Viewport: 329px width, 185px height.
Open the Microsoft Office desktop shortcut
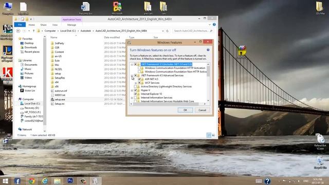pyautogui.click(x=117, y=7)
